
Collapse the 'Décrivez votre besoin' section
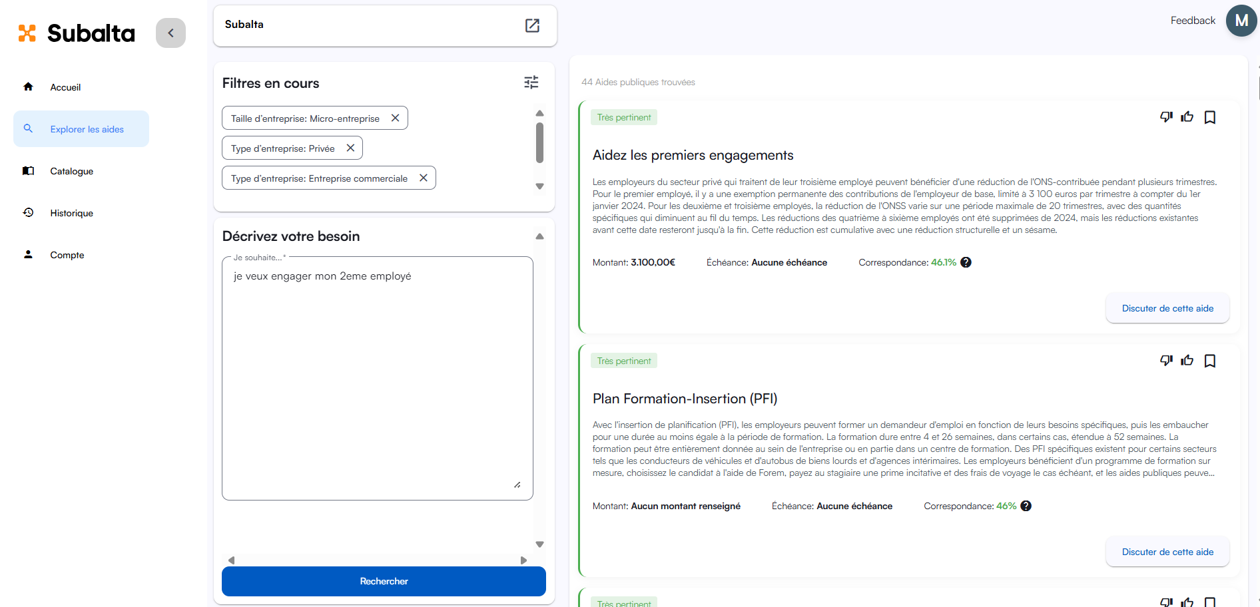539,236
